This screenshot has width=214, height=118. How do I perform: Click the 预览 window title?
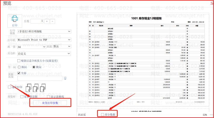point(7,3)
